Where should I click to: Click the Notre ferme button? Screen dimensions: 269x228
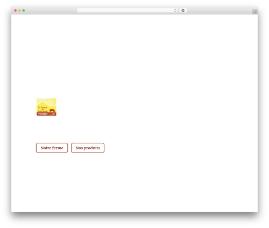[52, 148]
